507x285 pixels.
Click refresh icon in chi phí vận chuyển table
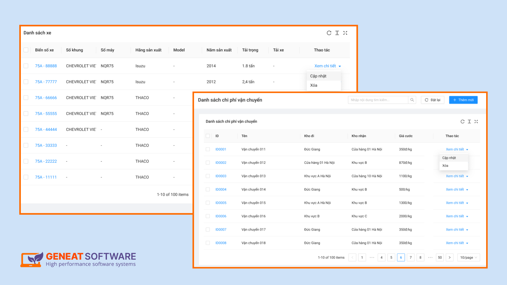pyautogui.click(x=462, y=122)
